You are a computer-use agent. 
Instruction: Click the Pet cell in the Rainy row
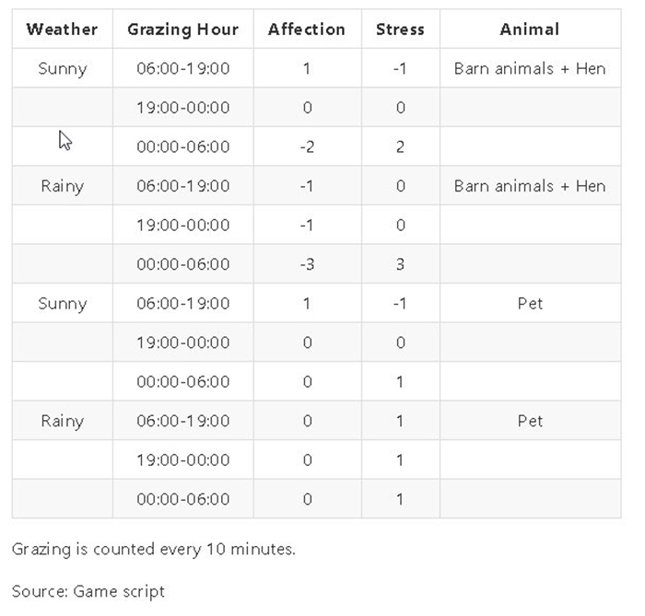pyautogui.click(x=530, y=421)
